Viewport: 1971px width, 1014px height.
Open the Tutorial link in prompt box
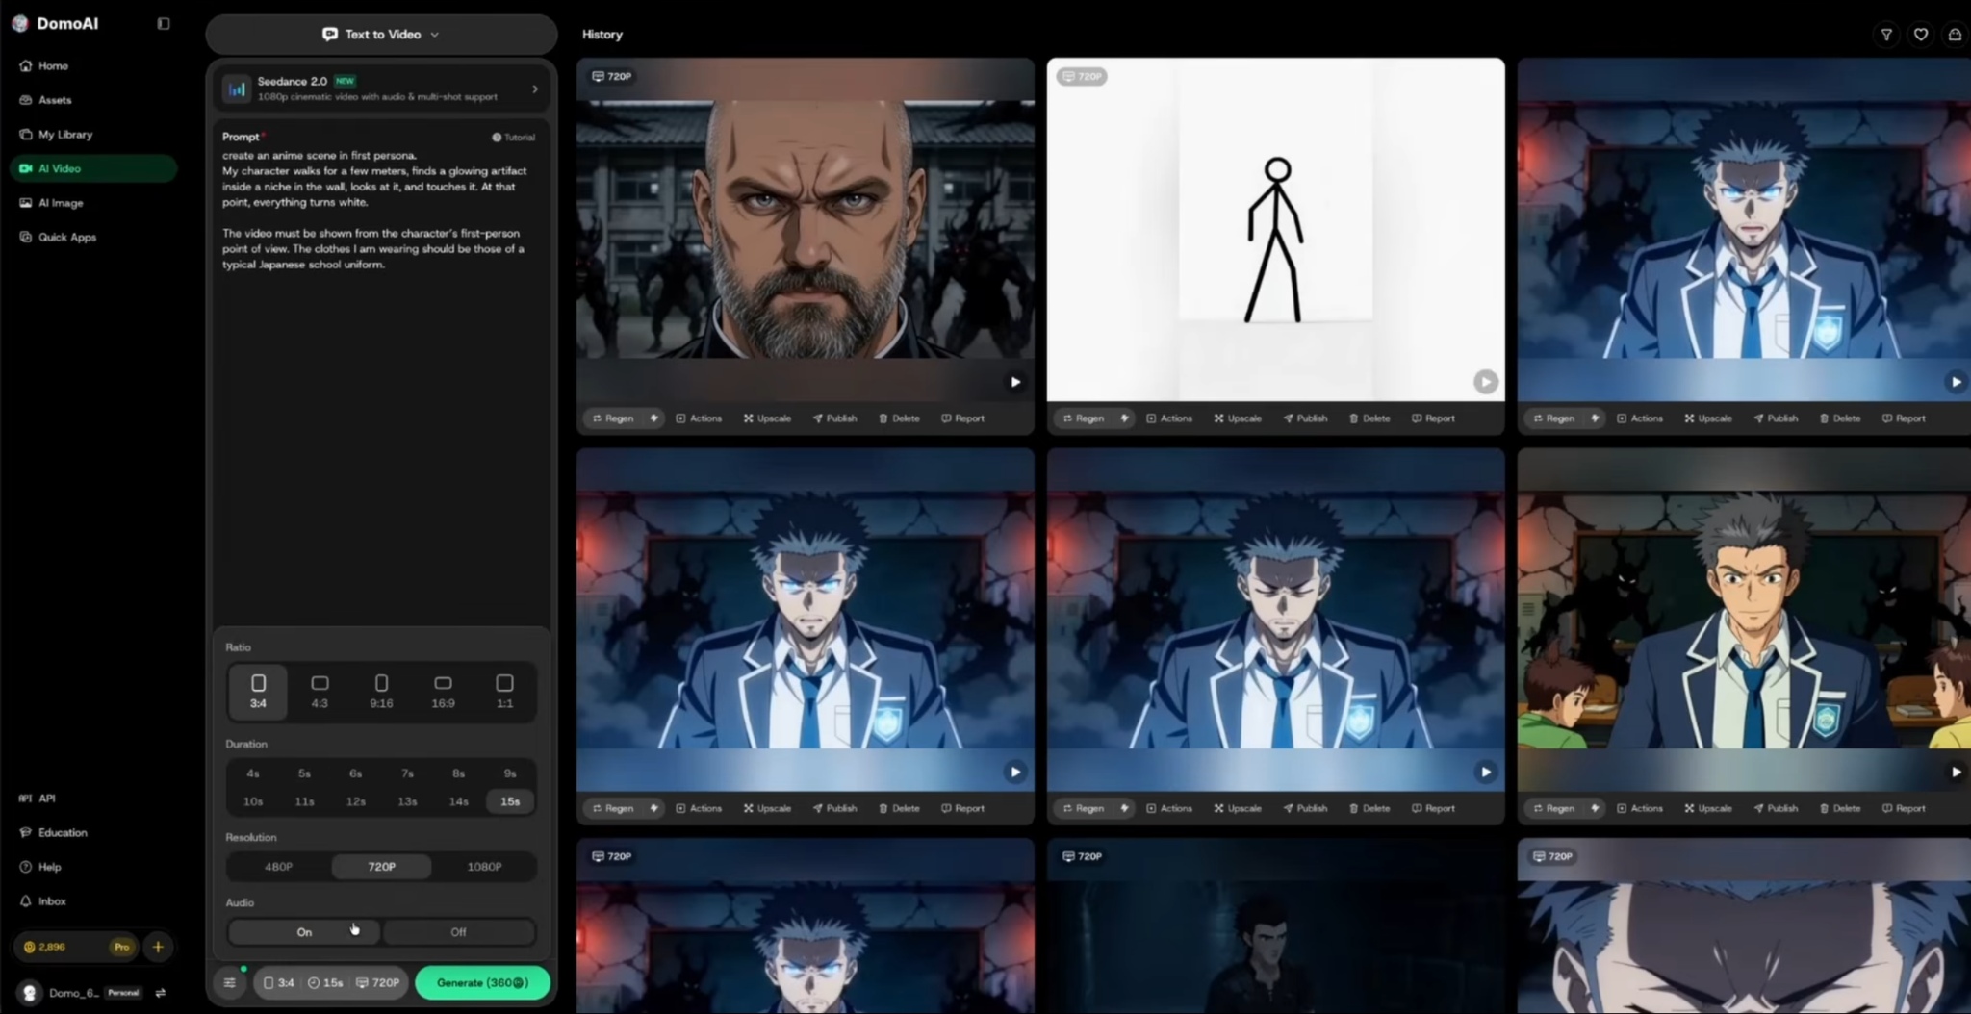click(x=514, y=138)
